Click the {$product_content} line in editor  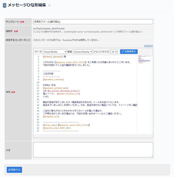coord(53,79)
